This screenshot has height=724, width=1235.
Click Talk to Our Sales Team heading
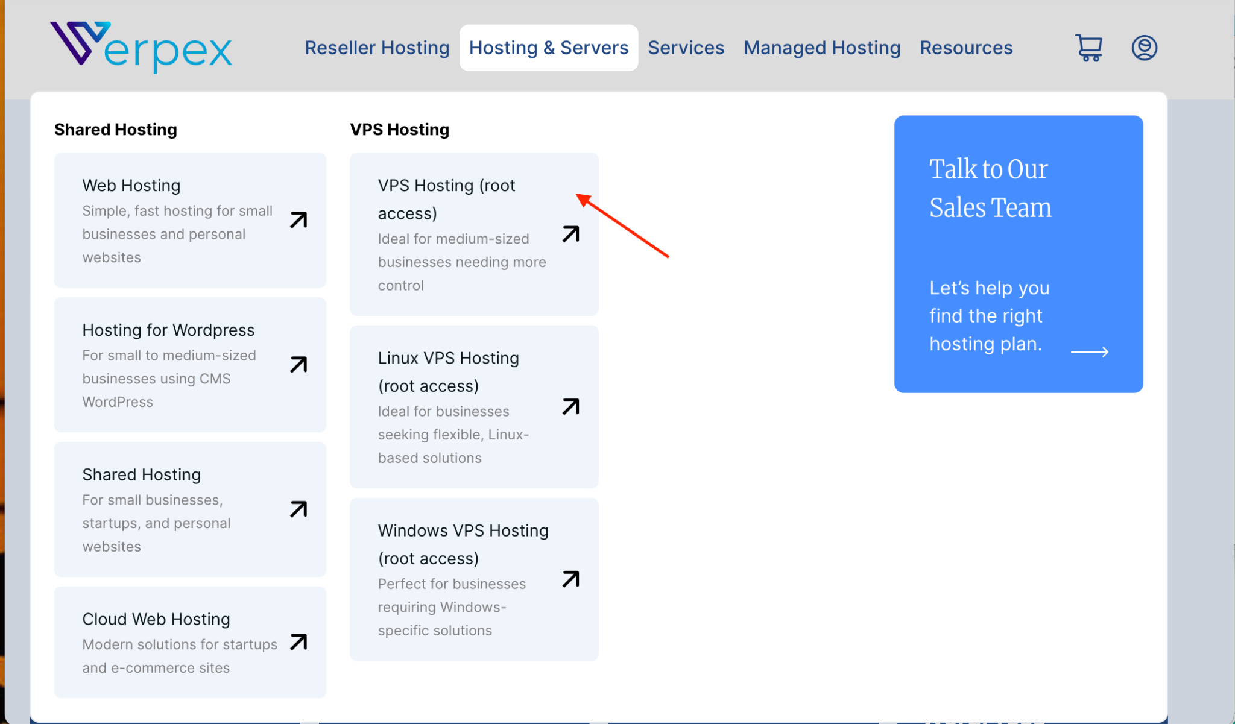coord(990,188)
